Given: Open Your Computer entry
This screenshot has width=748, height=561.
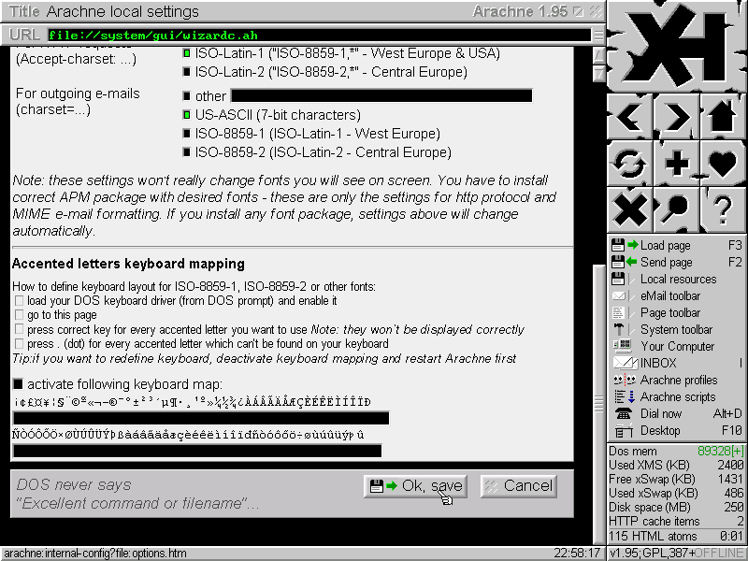Looking at the screenshot, I should coord(676,346).
